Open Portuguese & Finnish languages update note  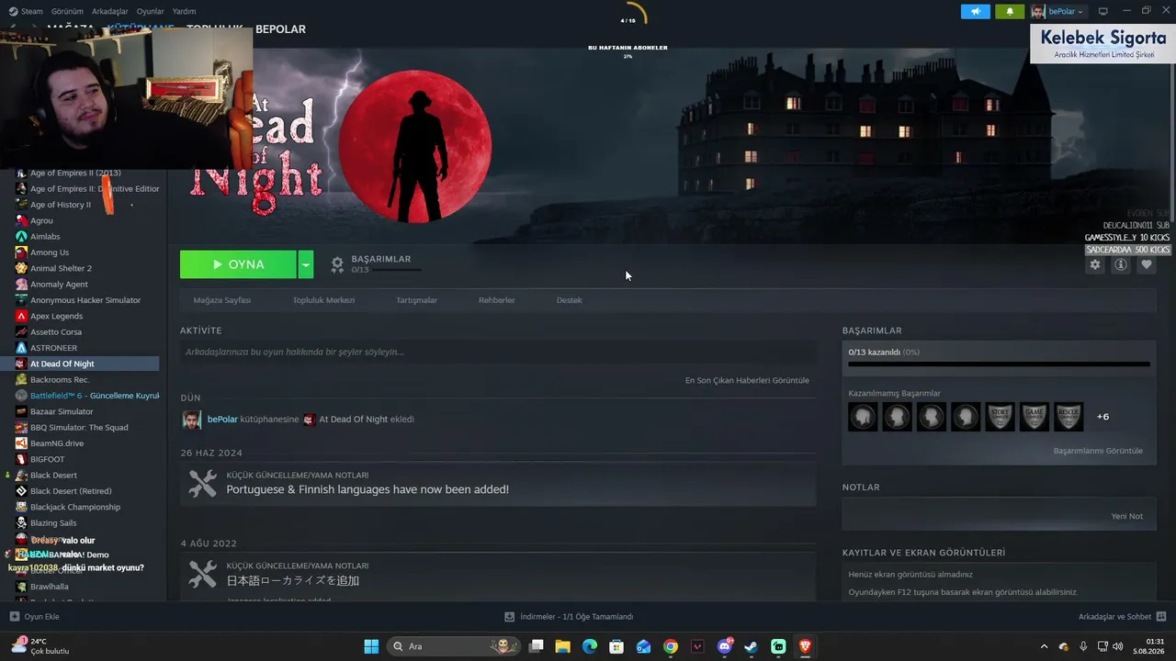point(498,483)
